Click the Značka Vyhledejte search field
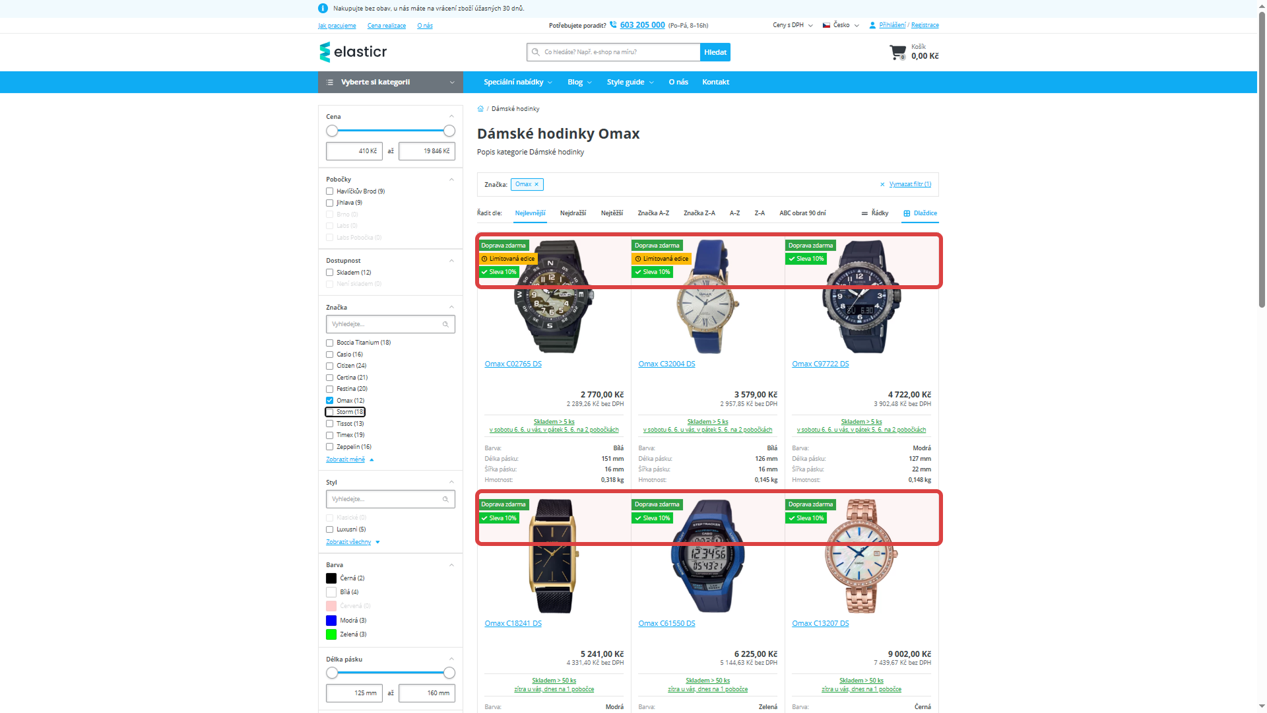The width and height of the screenshot is (1267, 713). [x=391, y=324]
